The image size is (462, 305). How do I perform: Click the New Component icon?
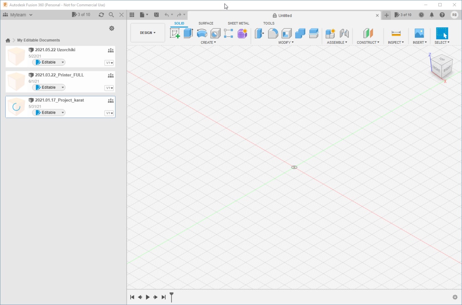coord(330,33)
